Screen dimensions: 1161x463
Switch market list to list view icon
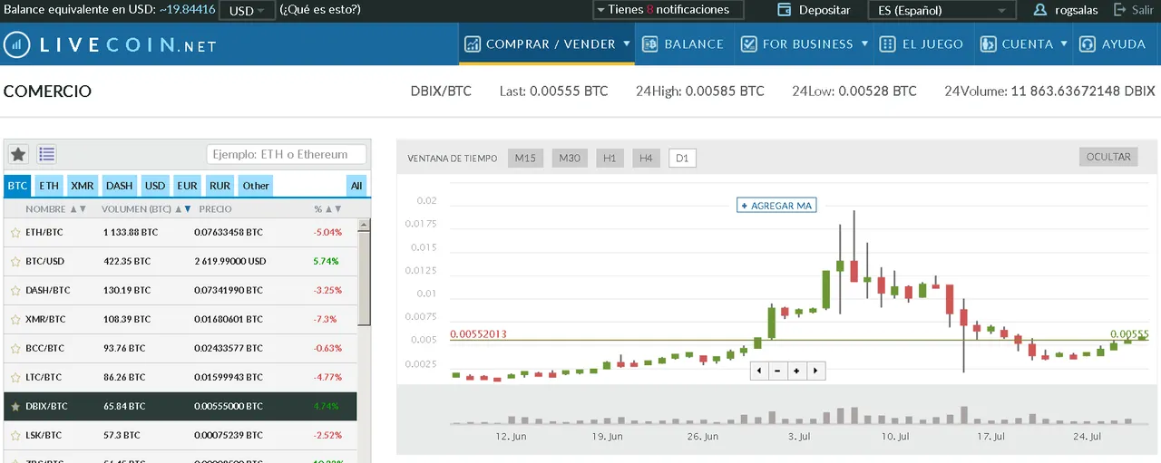coord(46,154)
